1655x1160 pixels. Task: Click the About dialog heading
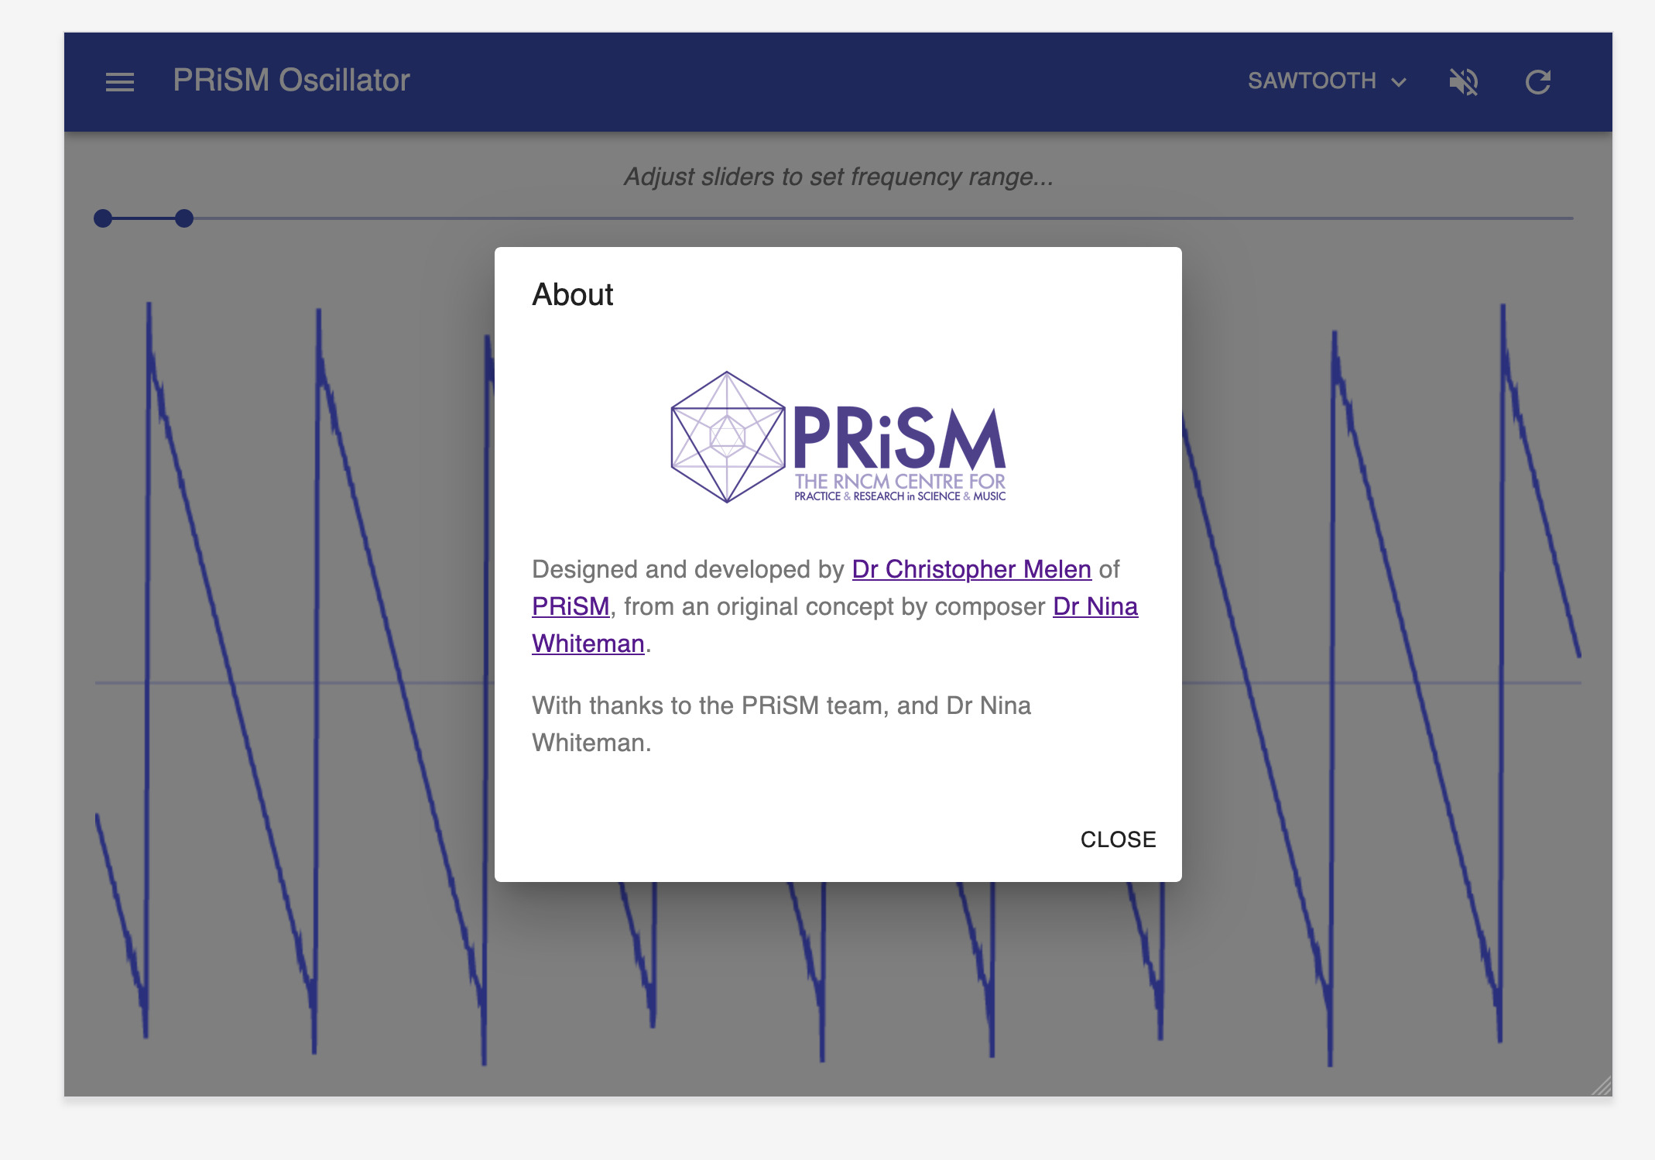[x=572, y=294]
